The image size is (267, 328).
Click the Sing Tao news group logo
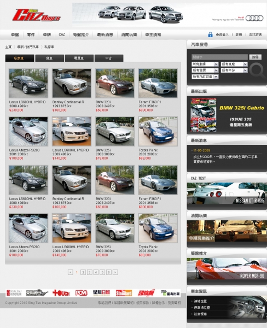[x=14, y=293]
